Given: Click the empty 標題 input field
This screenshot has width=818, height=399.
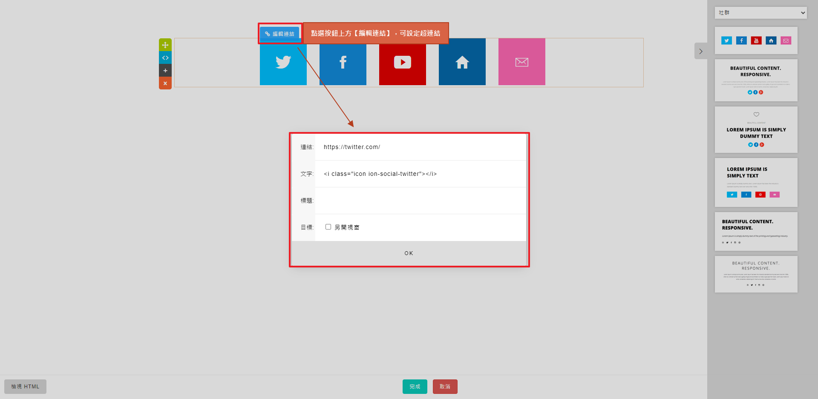Looking at the screenshot, I should click(x=420, y=201).
